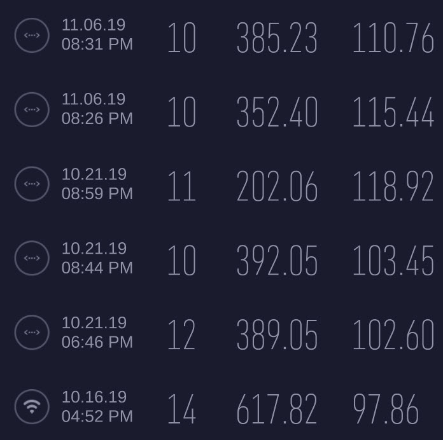This screenshot has height=440, width=443.
Task: Click the 617.82 download speed value
Action: point(276,410)
